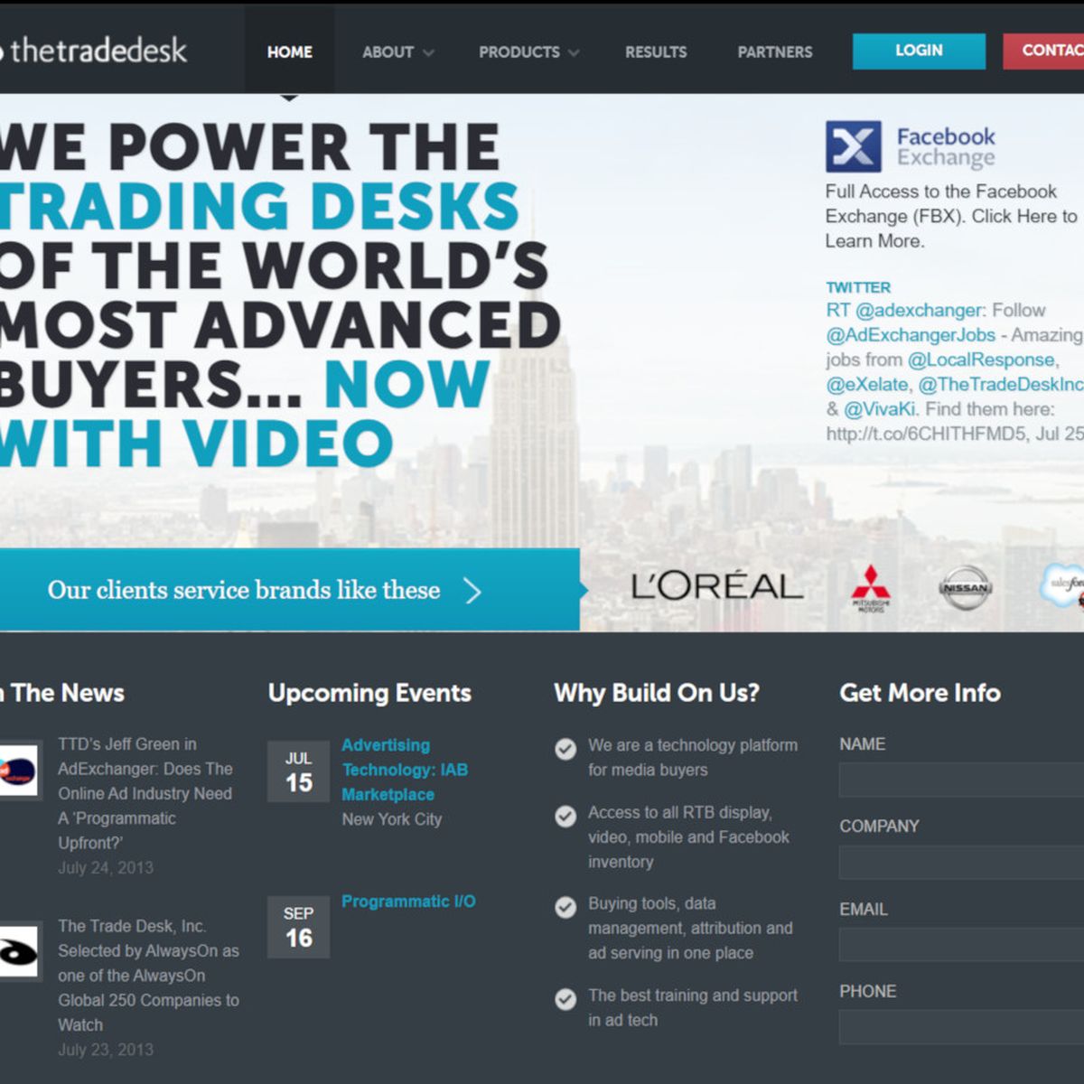Image resolution: width=1084 pixels, height=1084 pixels.
Task: Click the Nissan brand logo
Action: (x=965, y=587)
